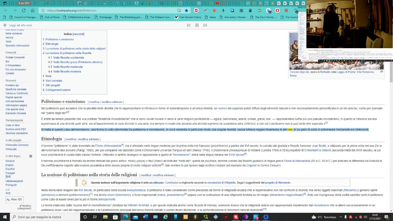Skip to previous paragraph in read aloud
The image size is (393, 221).
pyautogui.click(x=189, y=25)
